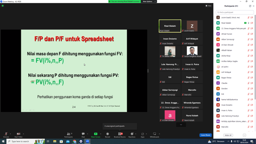Toggle mic of zoom baa02 in list

[x=248, y=18]
